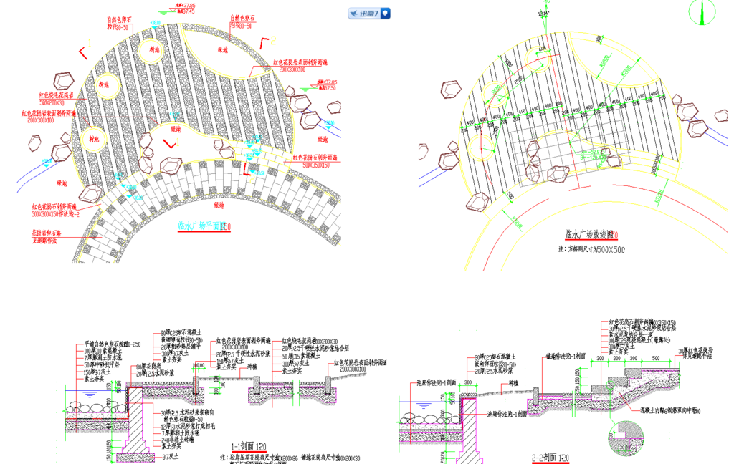Click the green north arrow compass symbol

point(702,12)
